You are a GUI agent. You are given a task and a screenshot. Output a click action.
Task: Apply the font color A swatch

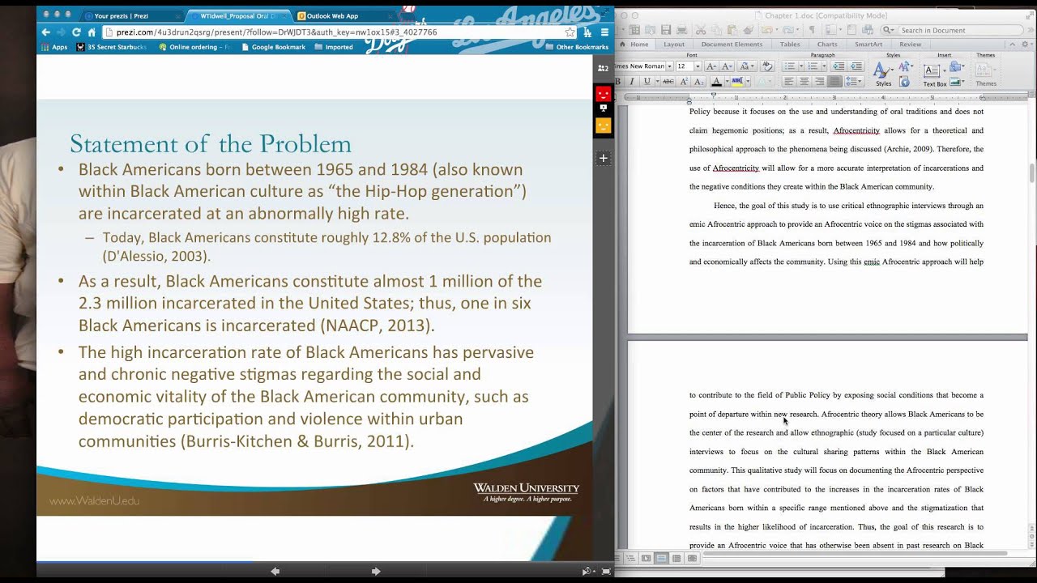[x=717, y=81]
